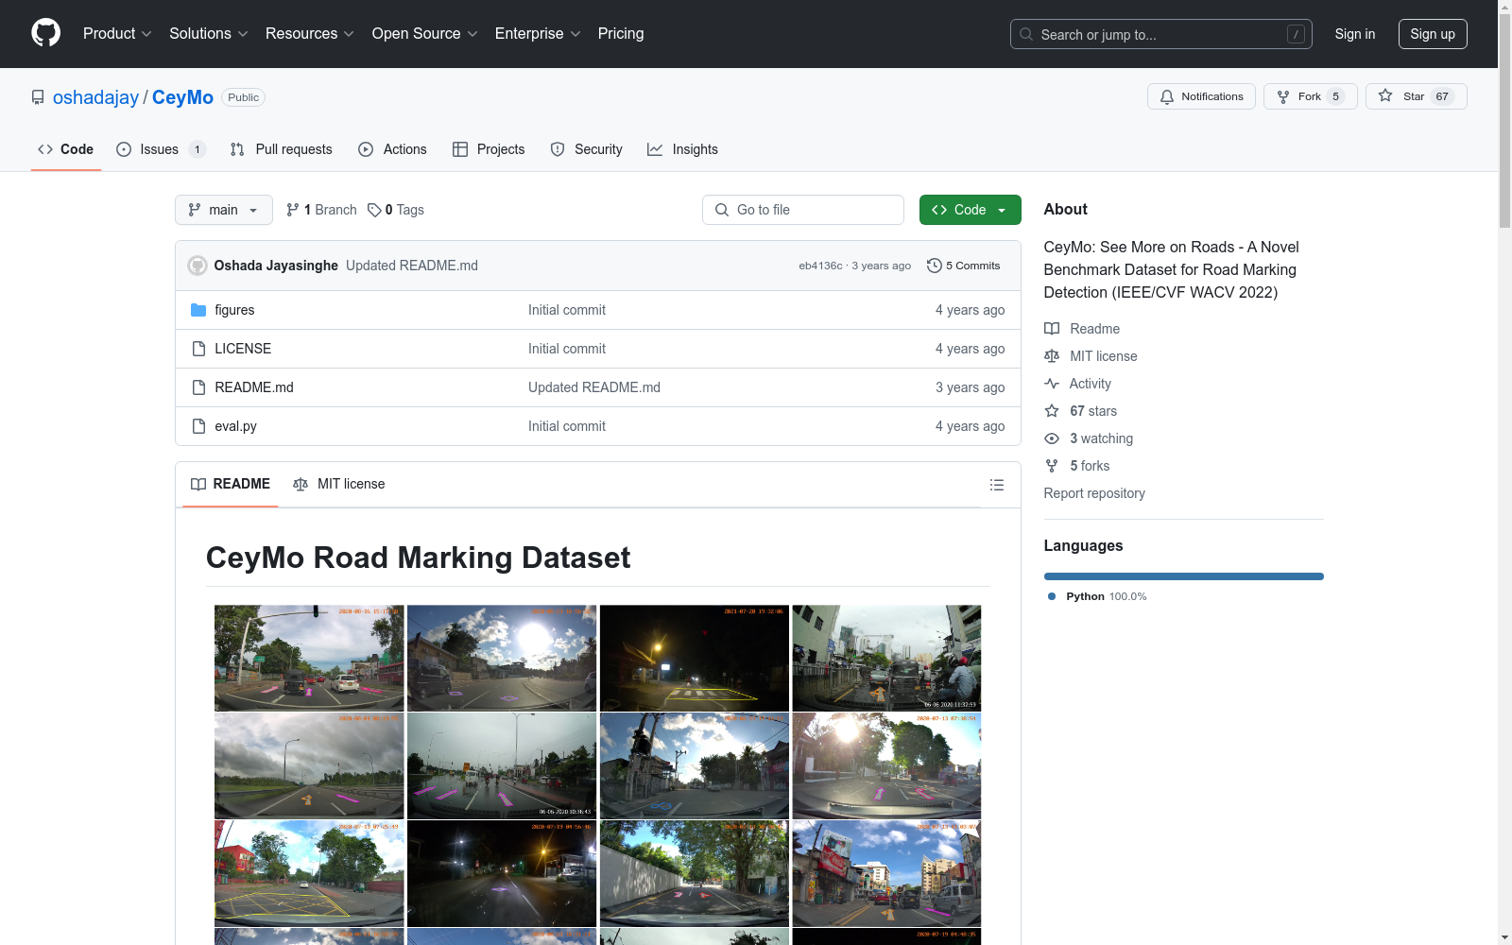Click the Fork icon button
The image size is (1512, 945).
tap(1311, 96)
